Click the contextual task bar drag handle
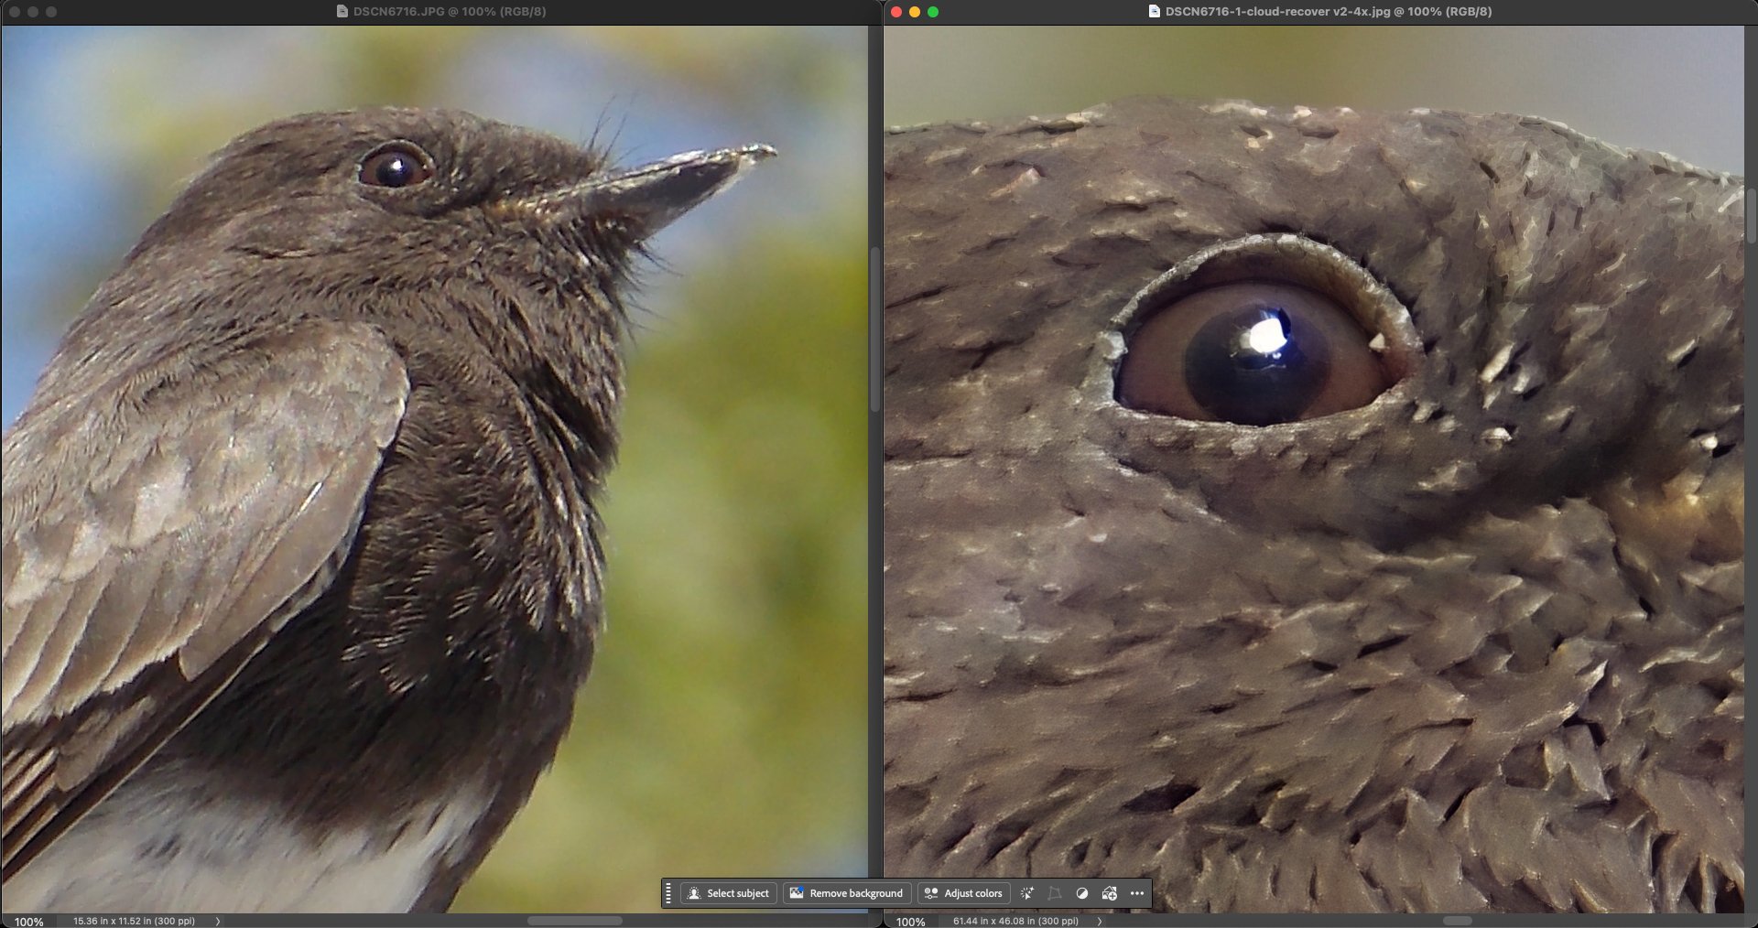 click(668, 893)
